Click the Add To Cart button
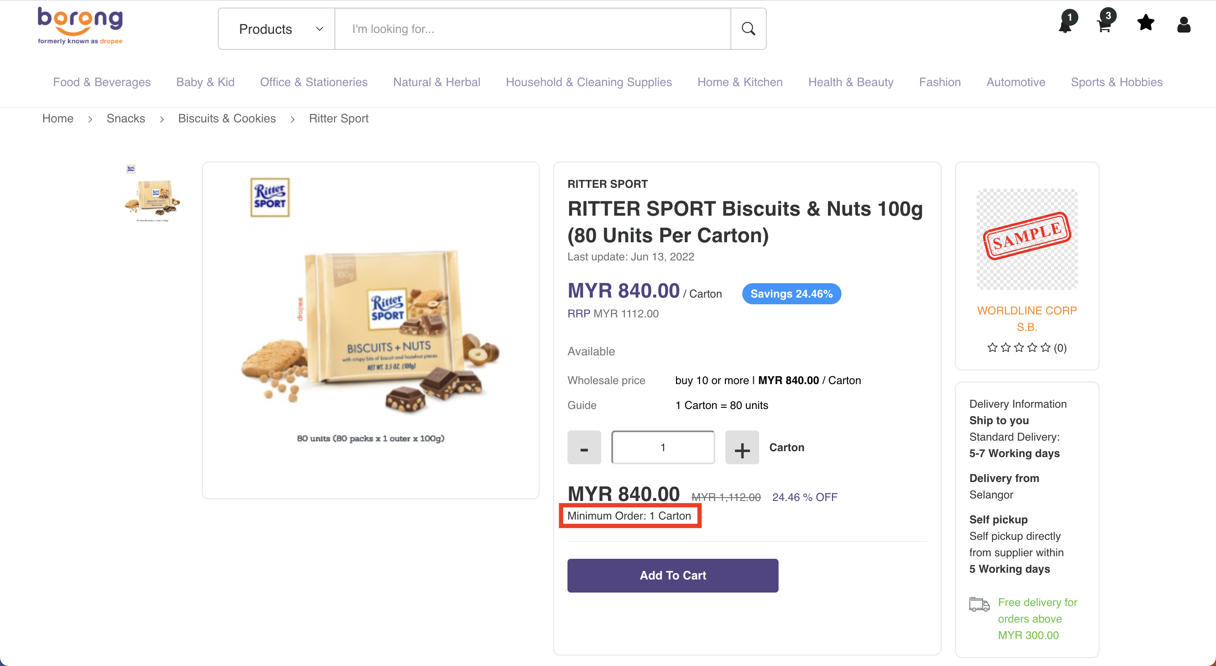1216x666 pixels. (x=673, y=575)
